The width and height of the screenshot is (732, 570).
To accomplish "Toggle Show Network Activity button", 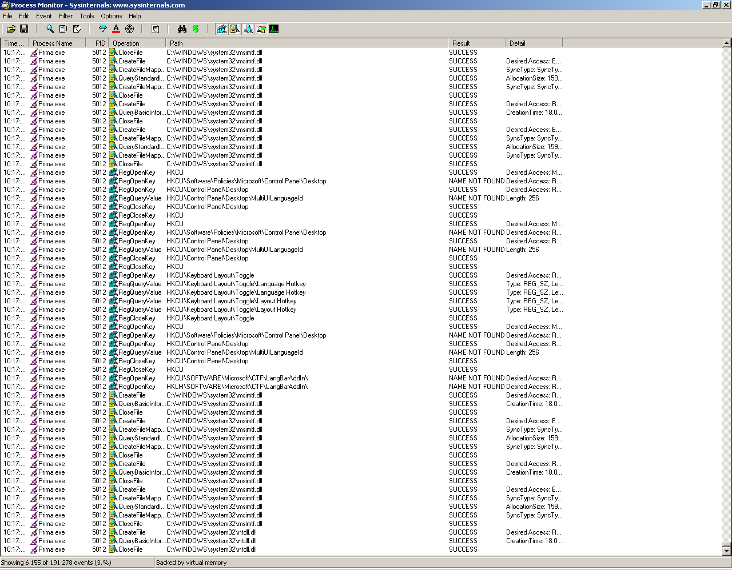I will [x=248, y=29].
